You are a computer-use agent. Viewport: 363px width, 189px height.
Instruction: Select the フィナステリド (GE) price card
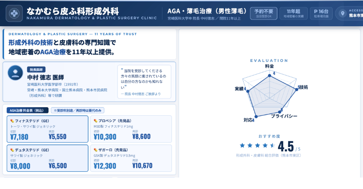(x=48, y=129)
